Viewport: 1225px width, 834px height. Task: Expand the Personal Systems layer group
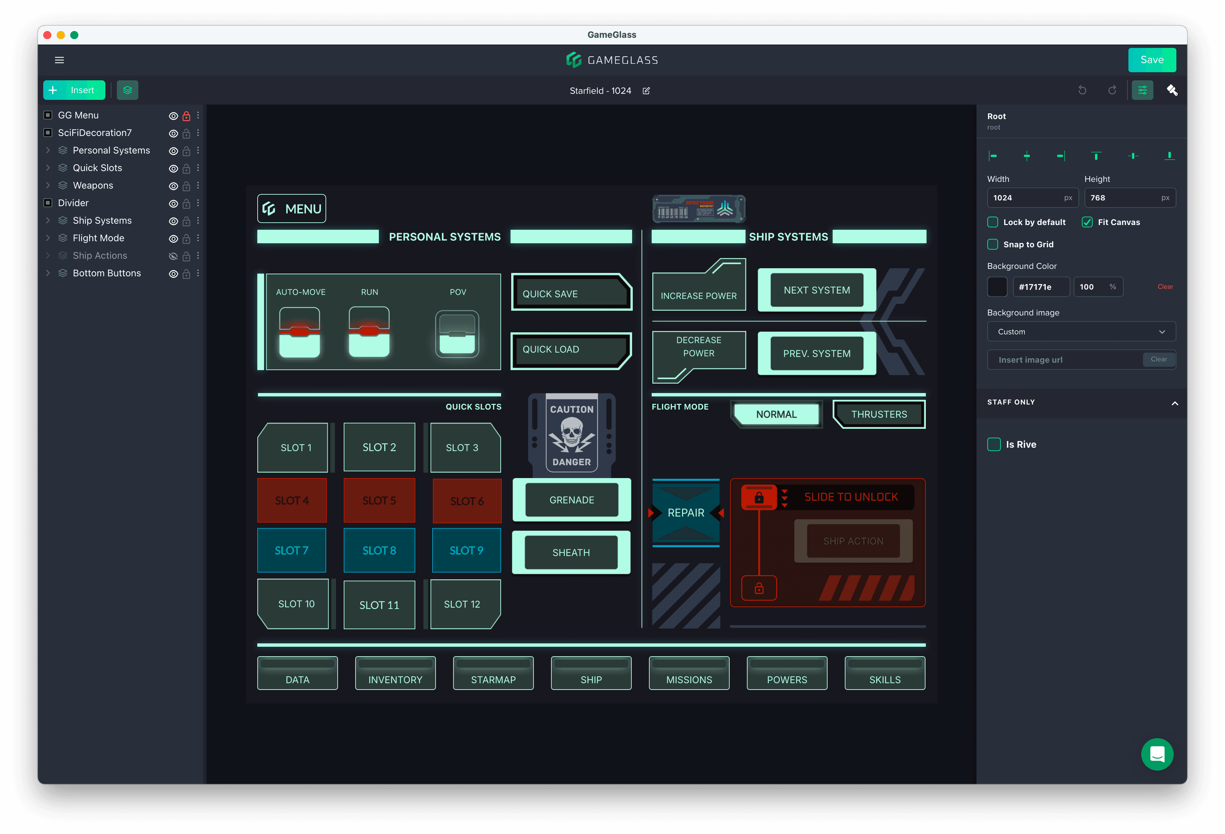click(48, 150)
